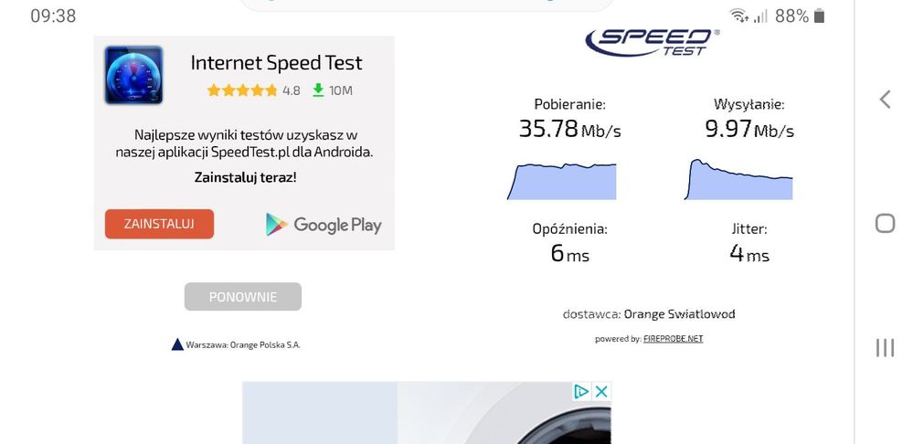
Task: Open Android recent apps
Action: pos(885,347)
